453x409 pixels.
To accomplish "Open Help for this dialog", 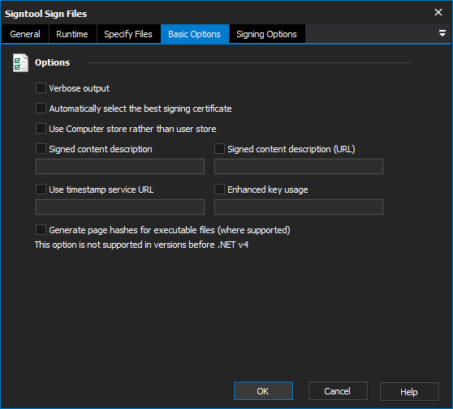I will pos(409,391).
